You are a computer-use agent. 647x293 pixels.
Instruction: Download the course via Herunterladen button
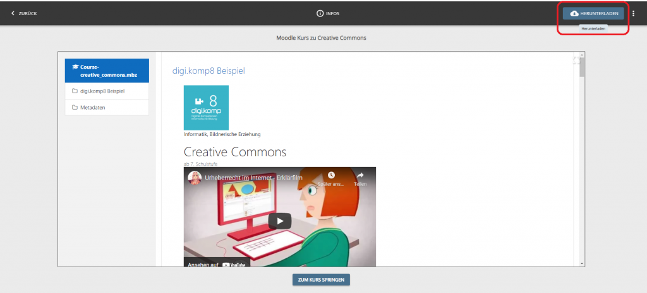pos(593,13)
